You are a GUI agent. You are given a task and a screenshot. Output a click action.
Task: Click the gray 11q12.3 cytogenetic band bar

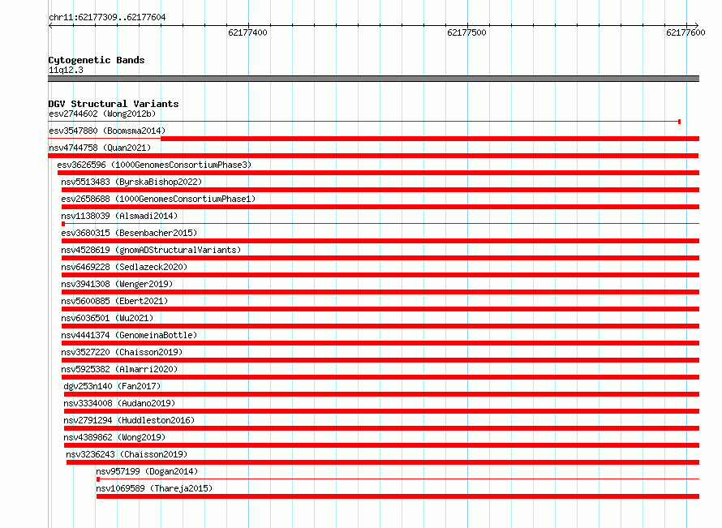coord(373,79)
